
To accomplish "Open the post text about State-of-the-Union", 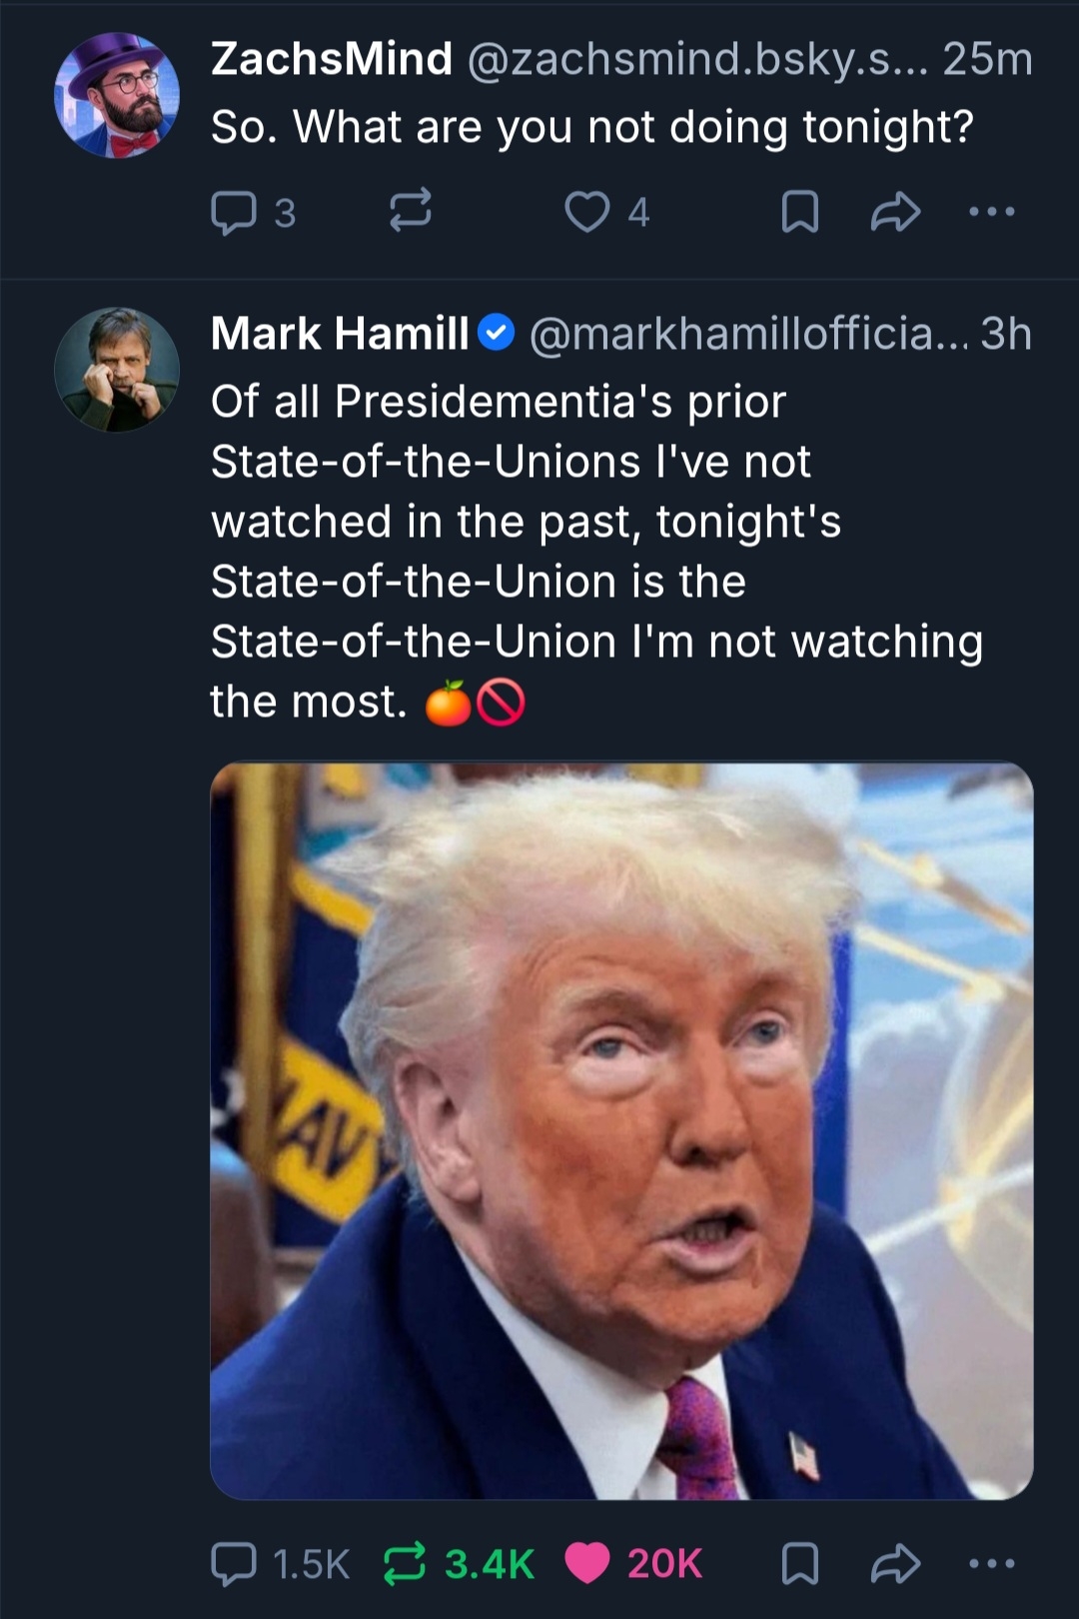I will [x=559, y=552].
